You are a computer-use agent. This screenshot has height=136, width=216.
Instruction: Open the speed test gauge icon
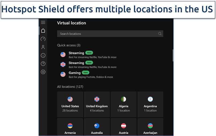tap(43, 39)
